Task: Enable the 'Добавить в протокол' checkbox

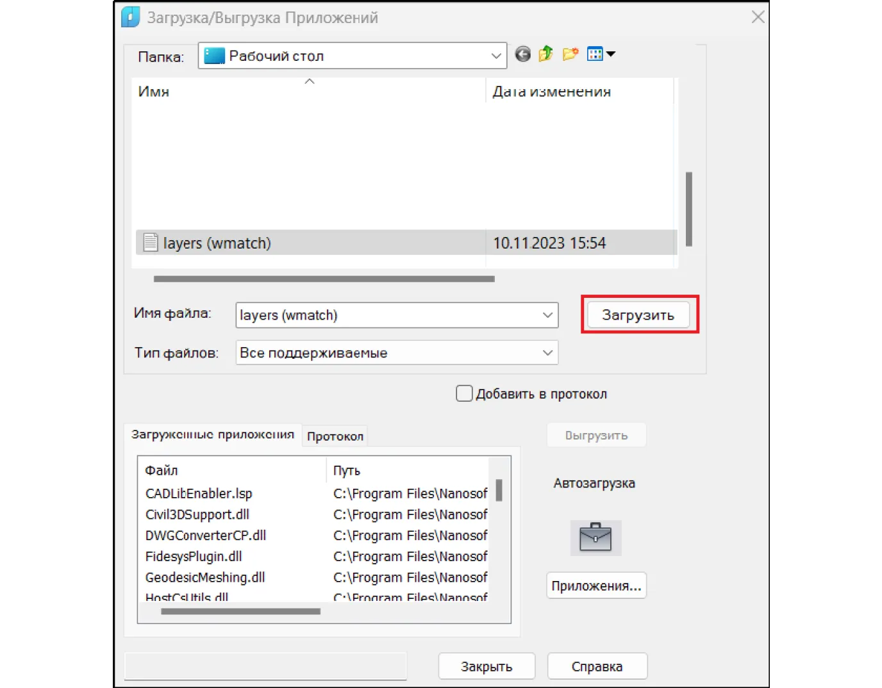Action: [x=464, y=393]
